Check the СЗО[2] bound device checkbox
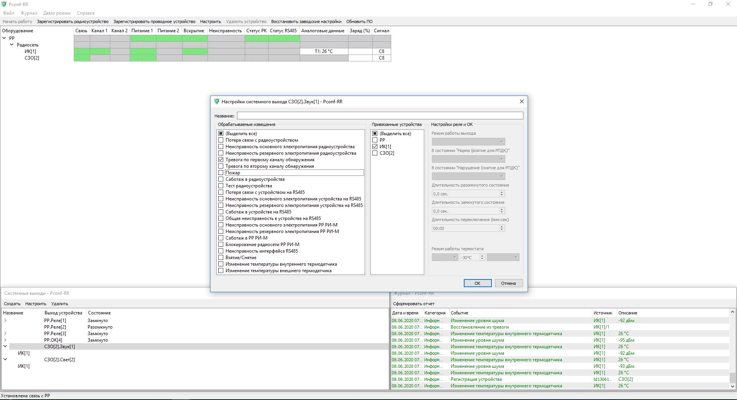Viewport: 737px width, 400px height. click(375, 153)
